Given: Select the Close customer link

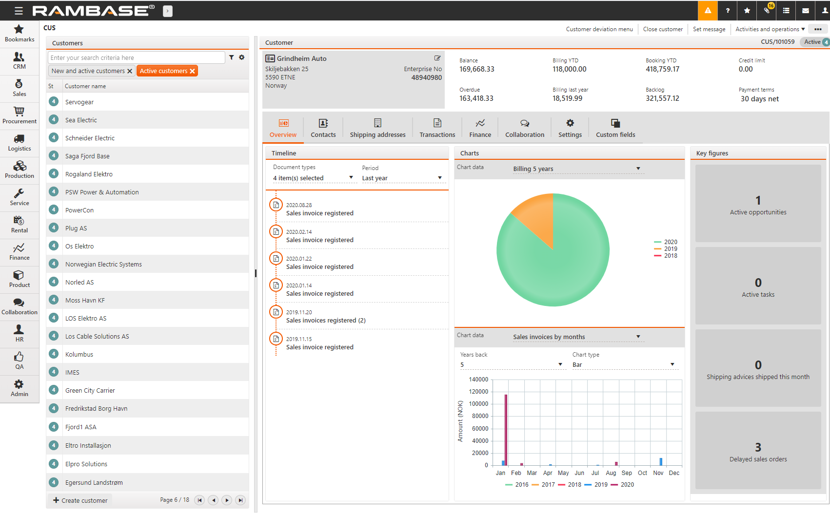Looking at the screenshot, I should tap(663, 29).
